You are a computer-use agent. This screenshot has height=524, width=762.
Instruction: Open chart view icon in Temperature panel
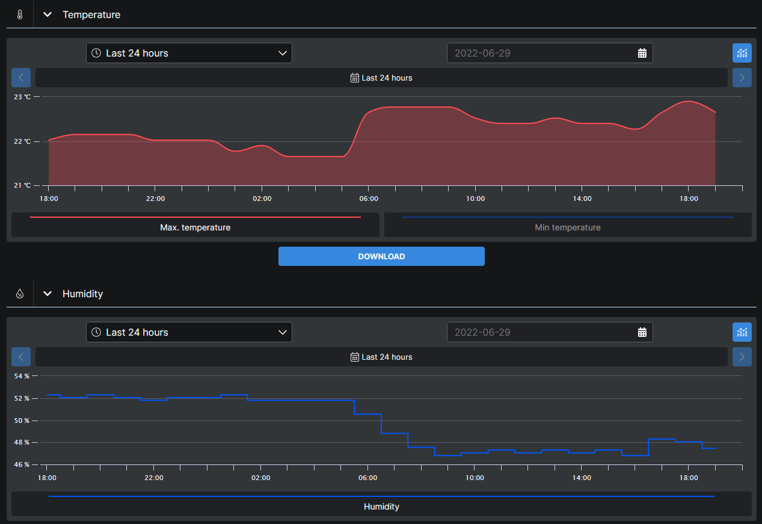742,53
